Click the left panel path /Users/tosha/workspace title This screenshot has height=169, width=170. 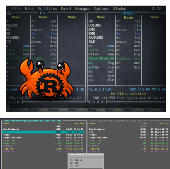pyautogui.click(x=32, y=121)
